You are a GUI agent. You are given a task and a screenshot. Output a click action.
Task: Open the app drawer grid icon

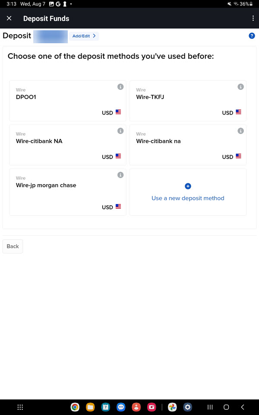(x=20, y=407)
